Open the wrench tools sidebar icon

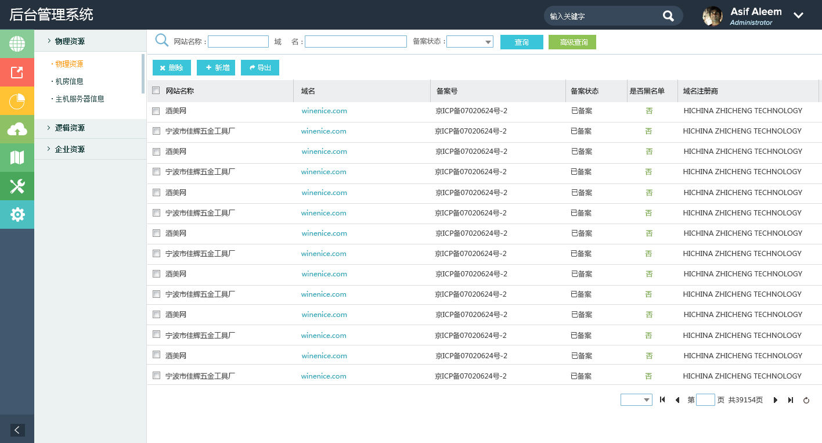tap(17, 186)
